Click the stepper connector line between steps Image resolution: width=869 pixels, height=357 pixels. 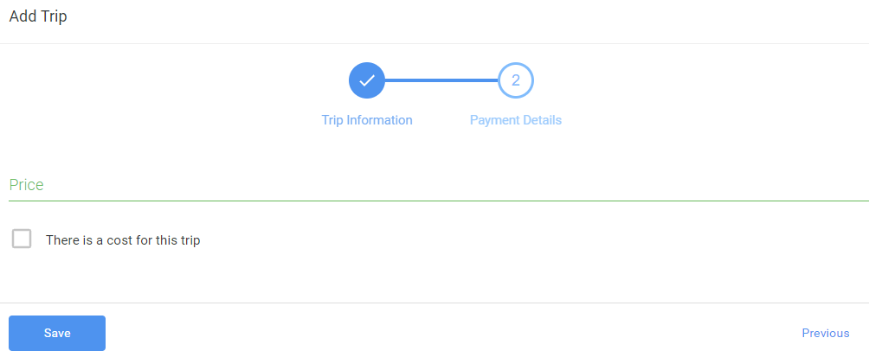click(441, 80)
